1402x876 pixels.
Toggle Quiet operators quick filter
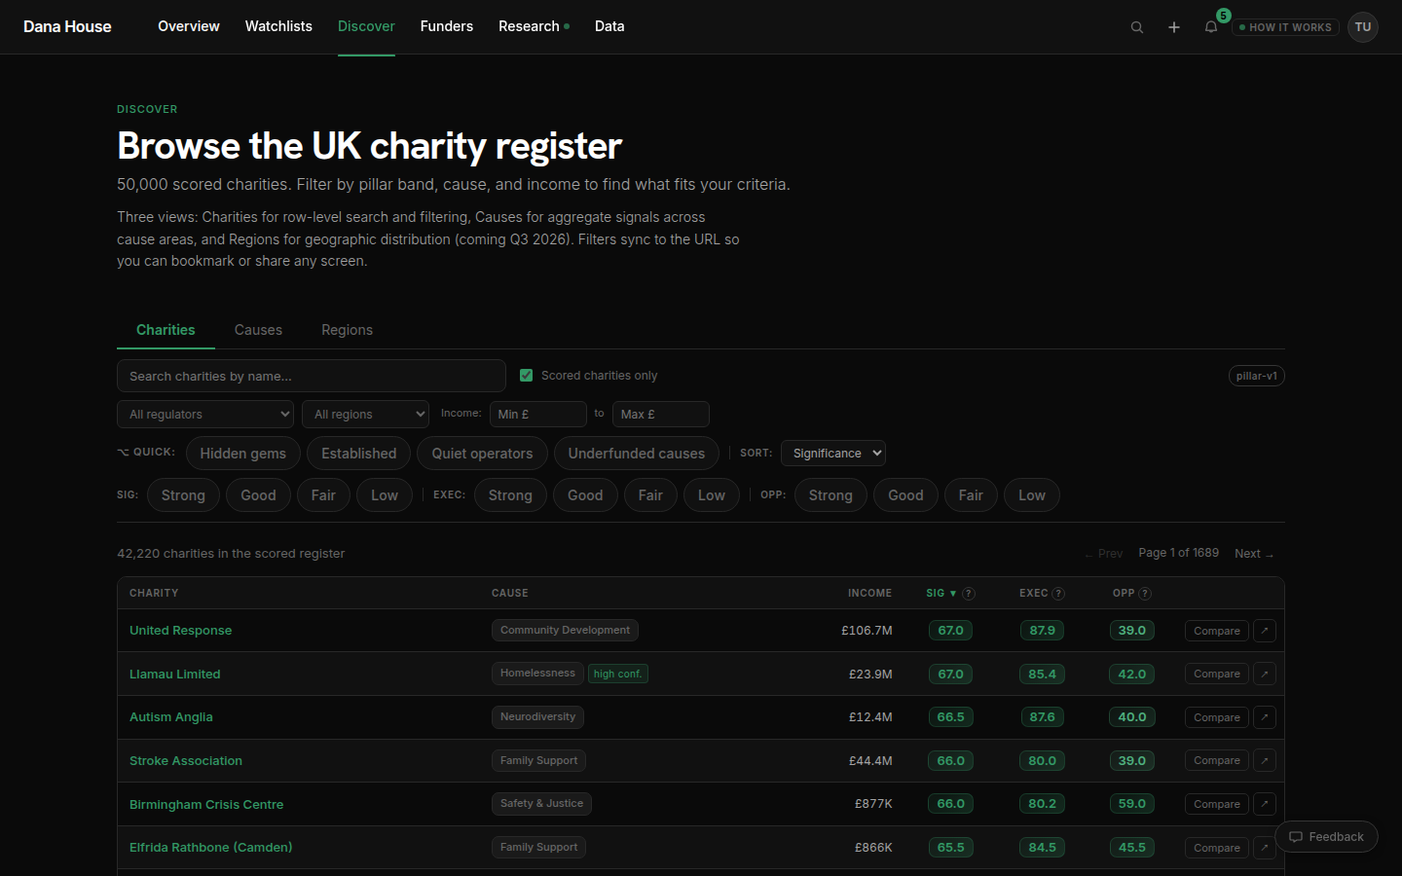pos(482,454)
